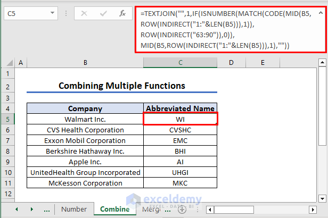The image size is (328, 218).
Task: Click the horizontal scrollbar left arrow
Action: (210, 209)
